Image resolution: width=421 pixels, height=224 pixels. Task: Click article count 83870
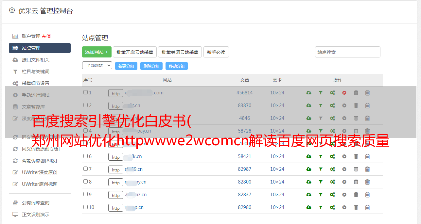pyautogui.click(x=245, y=105)
